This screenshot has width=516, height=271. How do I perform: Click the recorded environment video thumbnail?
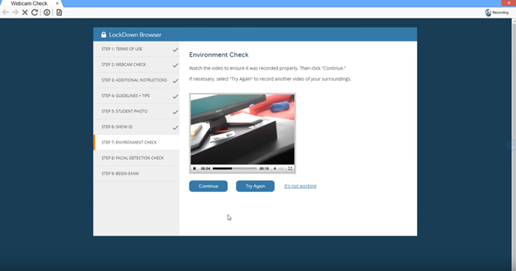click(x=242, y=130)
